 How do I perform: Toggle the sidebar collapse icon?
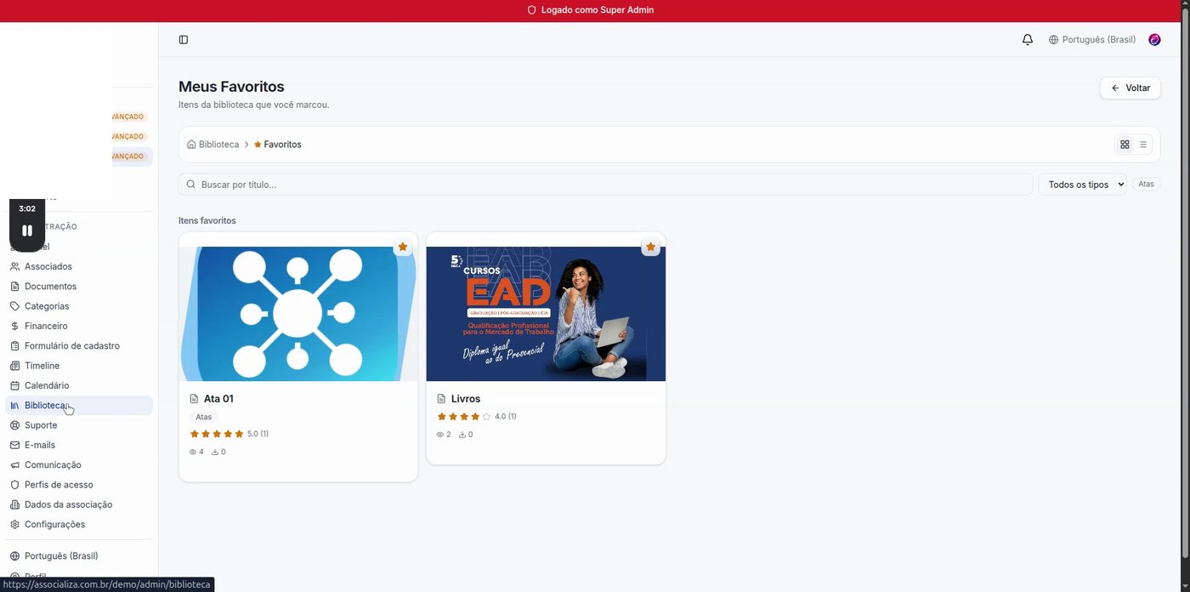click(x=184, y=40)
